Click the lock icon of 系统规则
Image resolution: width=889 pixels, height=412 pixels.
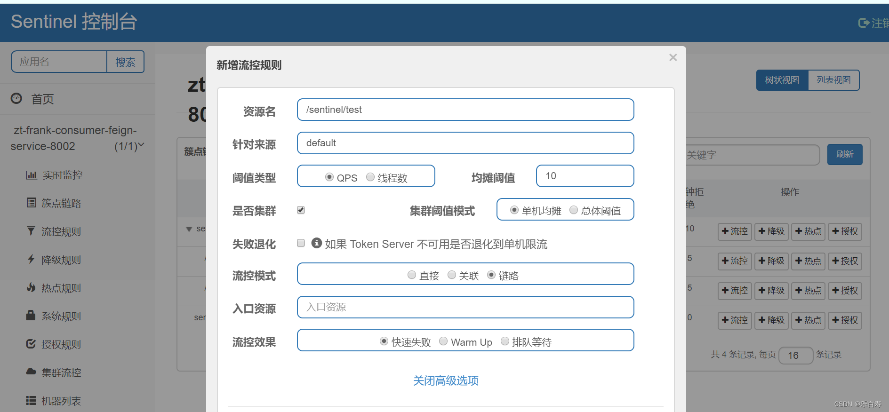coord(31,315)
